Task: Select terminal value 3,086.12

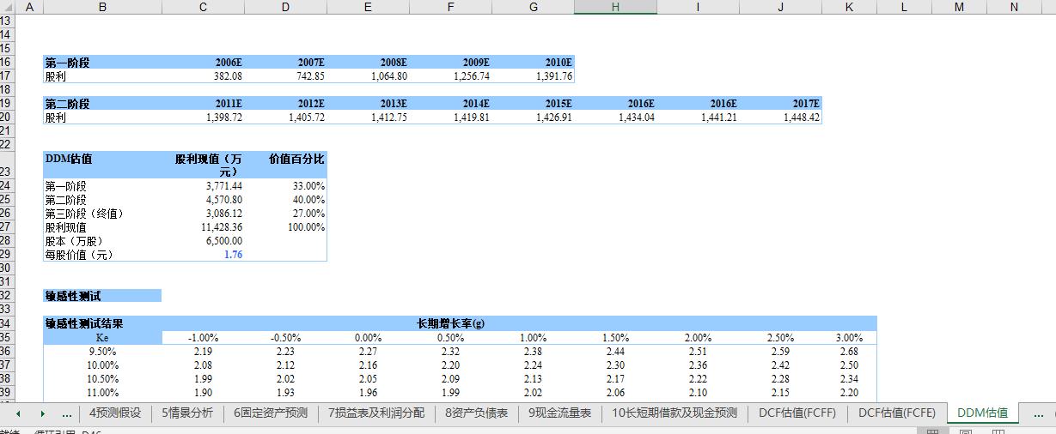Action: coord(203,213)
